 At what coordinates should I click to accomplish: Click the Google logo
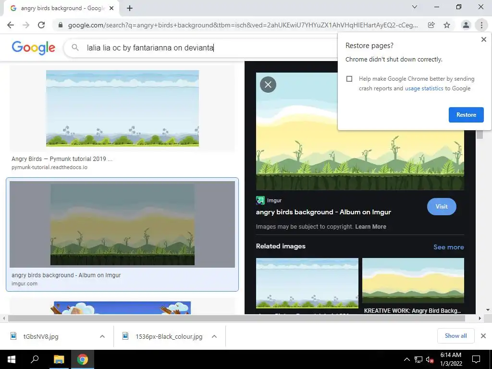click(34, 48)
